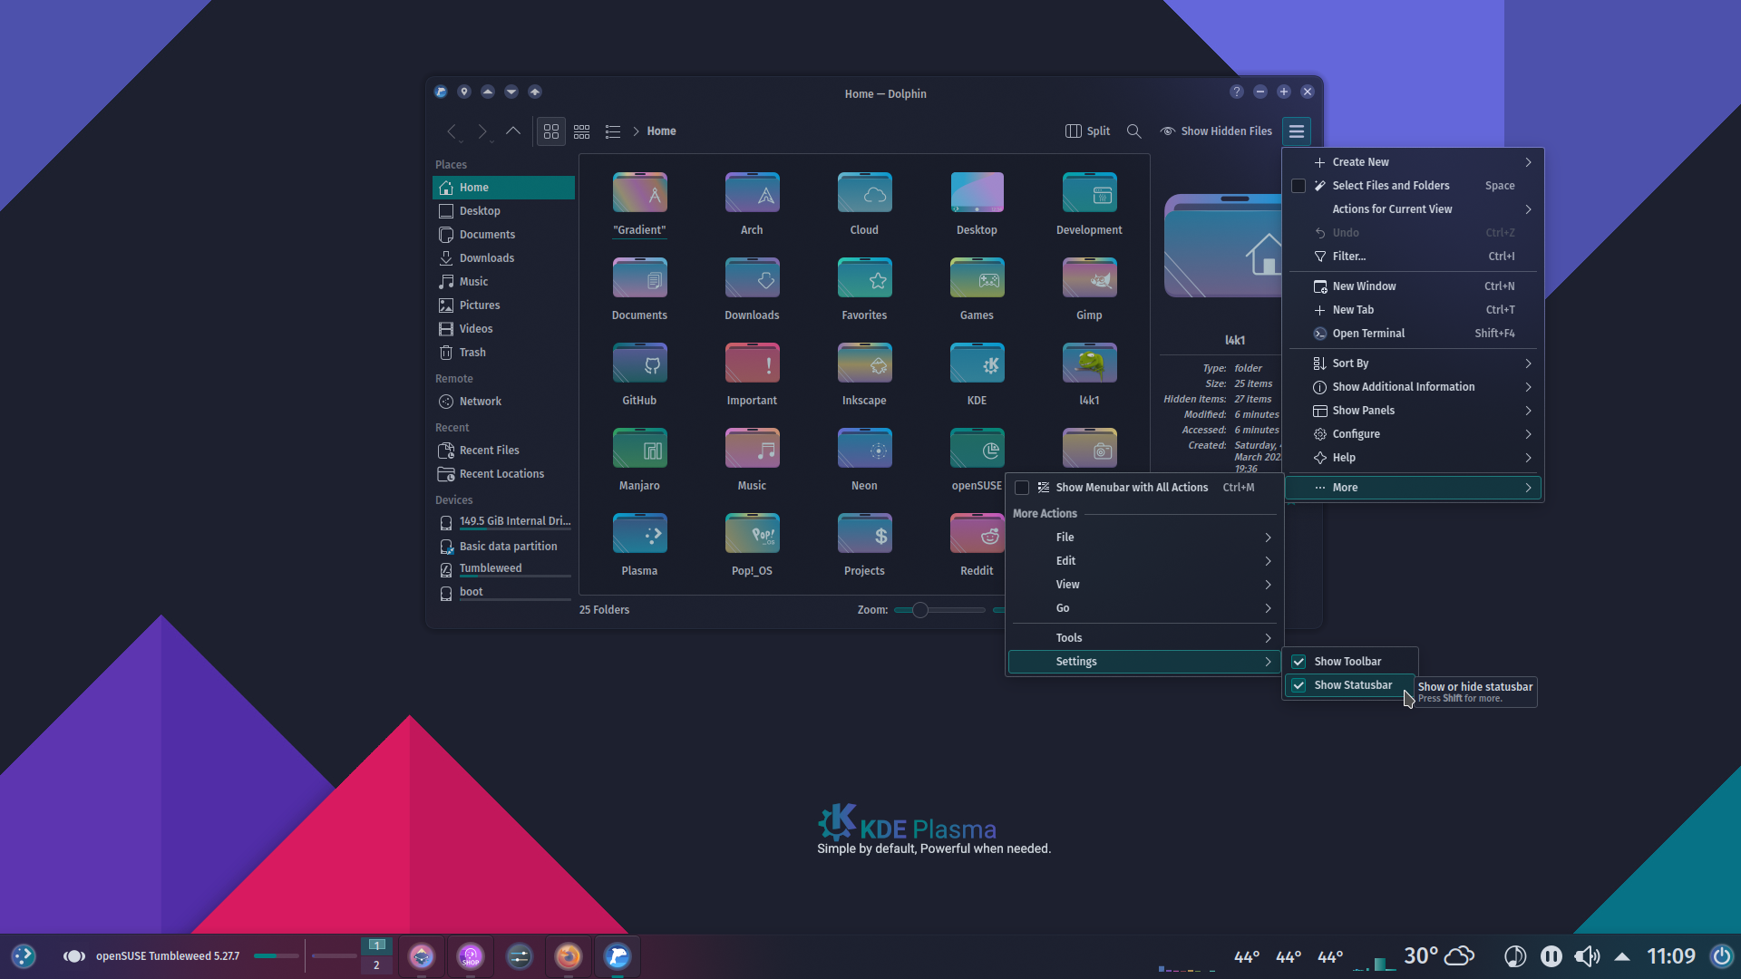This screenshot has width=1741, height=979.
Task: Open the Pop!_OS folder
Action: click(x=752, y=546)
